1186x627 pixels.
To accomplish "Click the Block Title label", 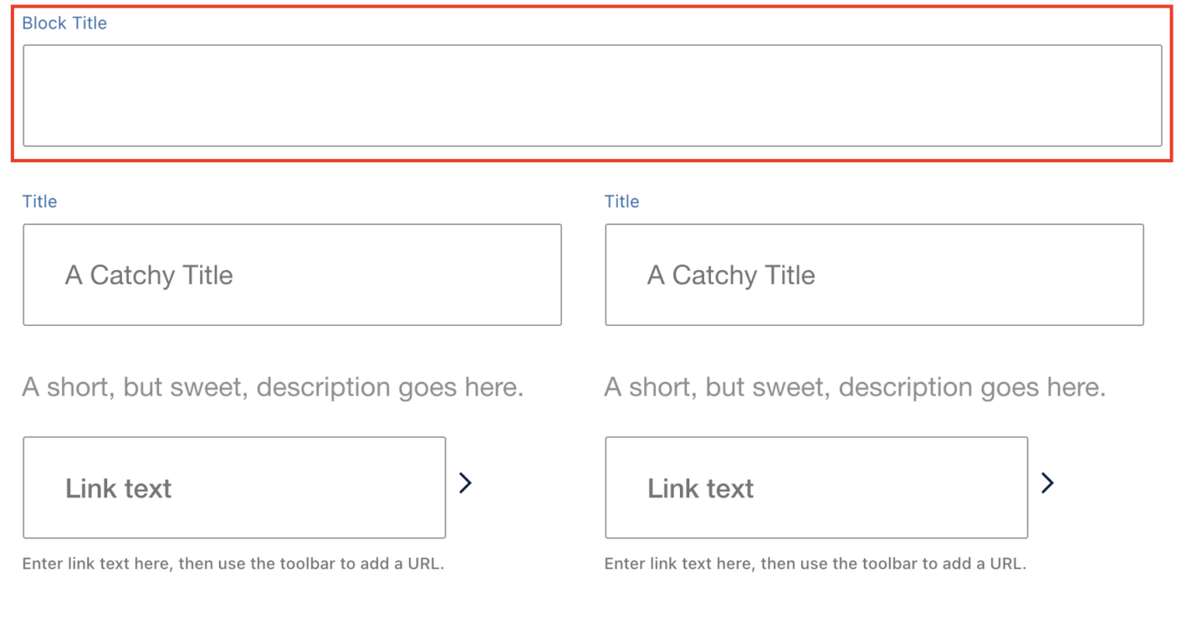I will tap(64, 23).
